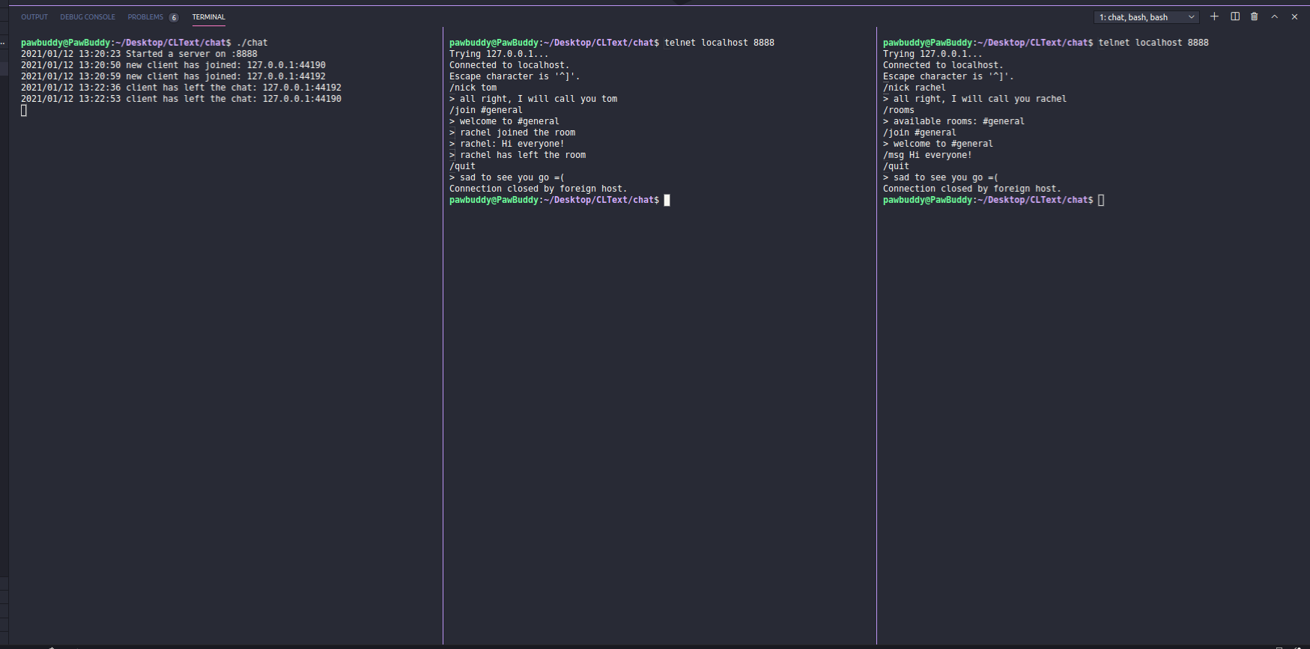
Task: Click 'new client has joined: 127.0.0.1:44192' line
Action: pos(173,76)
